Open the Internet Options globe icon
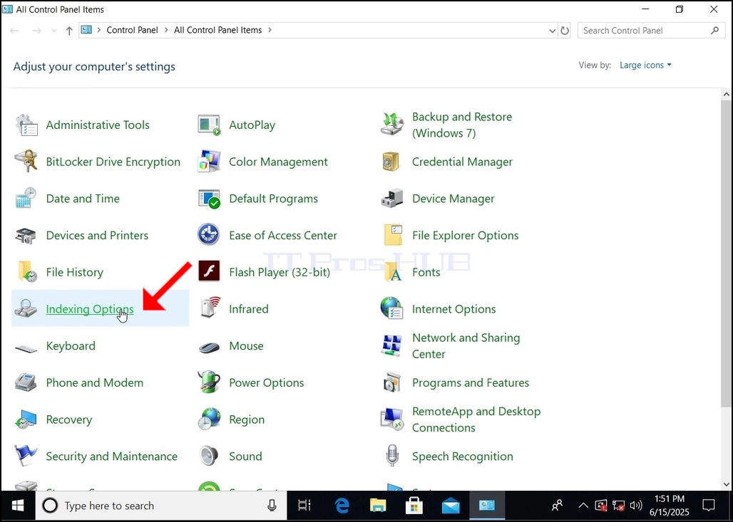 coord(391,308)
